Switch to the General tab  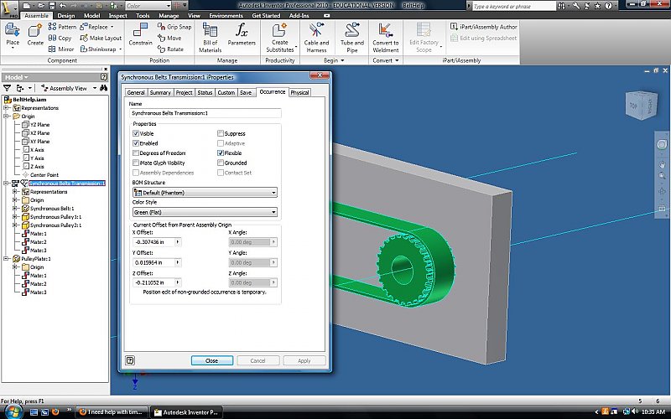click(136, 92)
